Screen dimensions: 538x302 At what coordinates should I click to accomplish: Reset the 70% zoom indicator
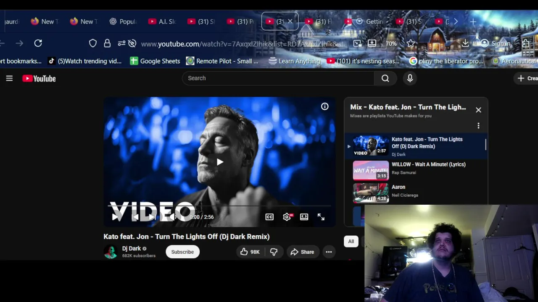pos(391,44)
